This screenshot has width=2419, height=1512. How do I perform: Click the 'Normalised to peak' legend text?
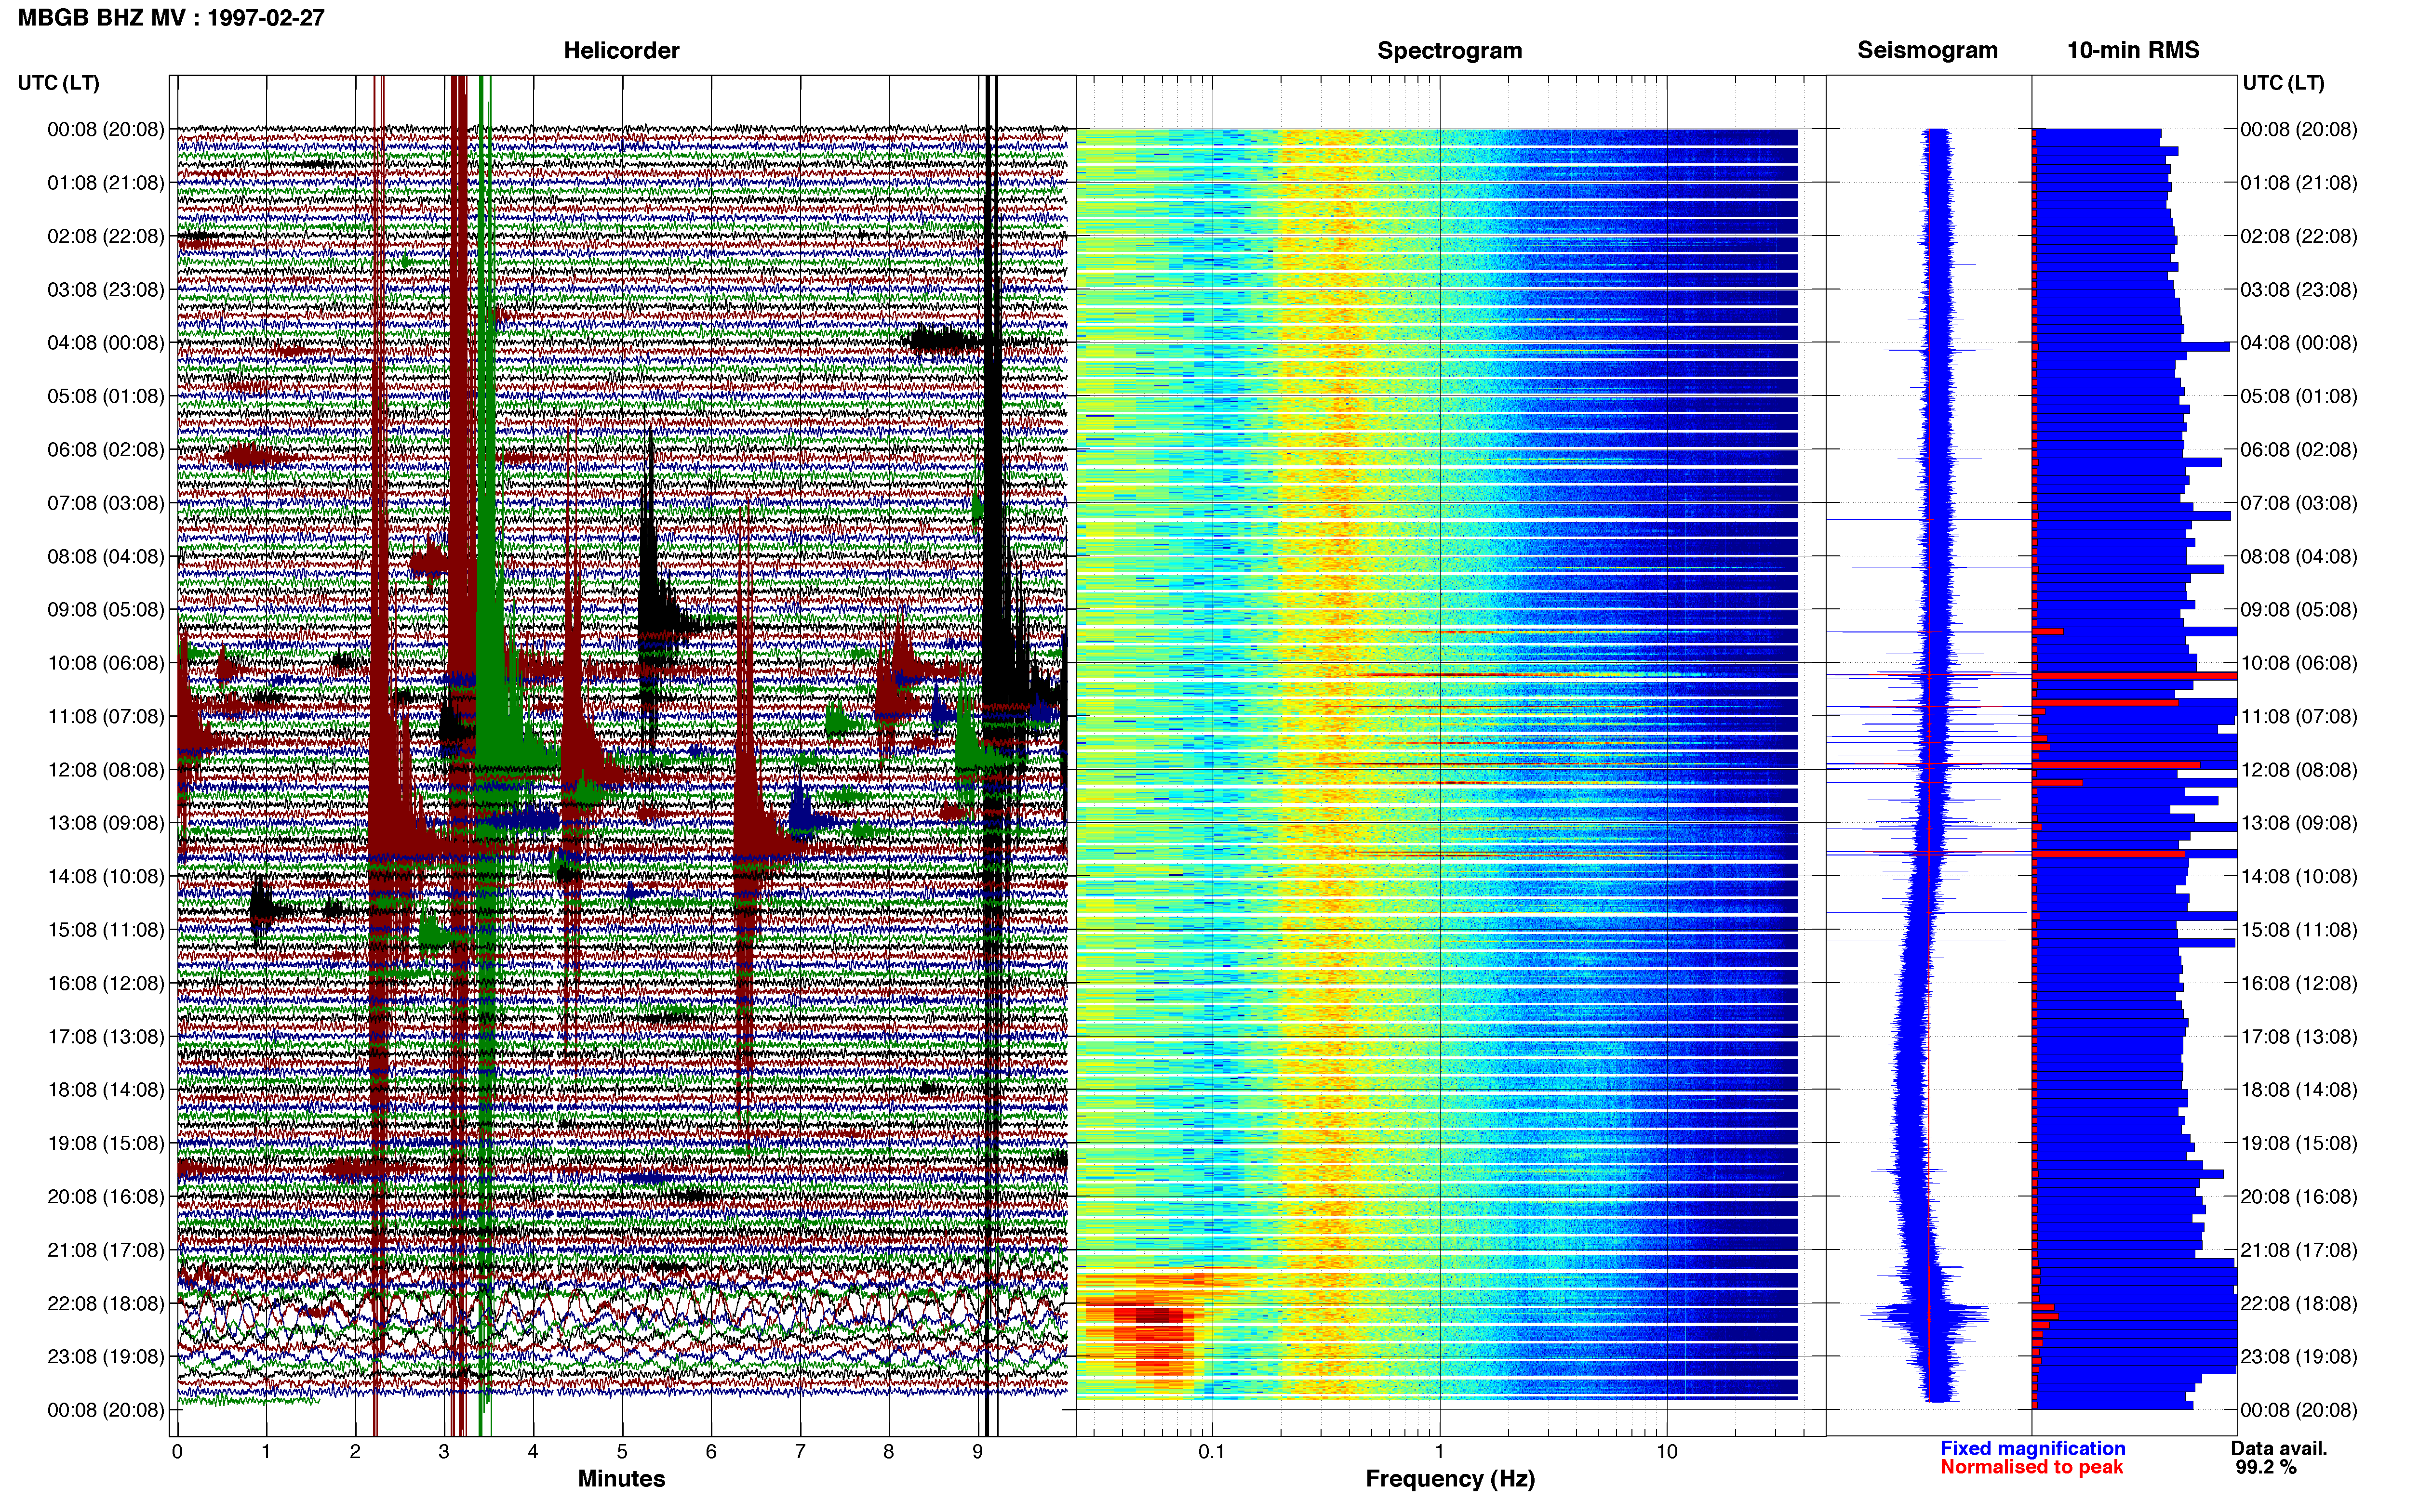(x=2031, y=1467)
